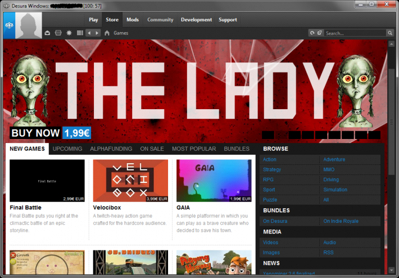This screenshot has width=399, height=278.
Task: Click the BUY NOW banner button
Action: tap(35, 133)
